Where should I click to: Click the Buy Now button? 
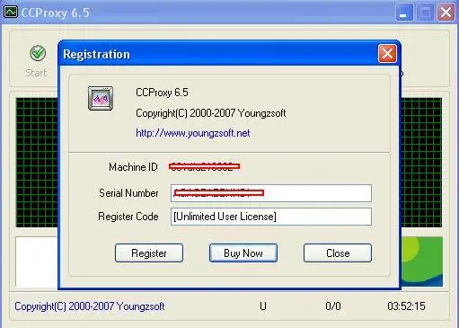point(243,253)
